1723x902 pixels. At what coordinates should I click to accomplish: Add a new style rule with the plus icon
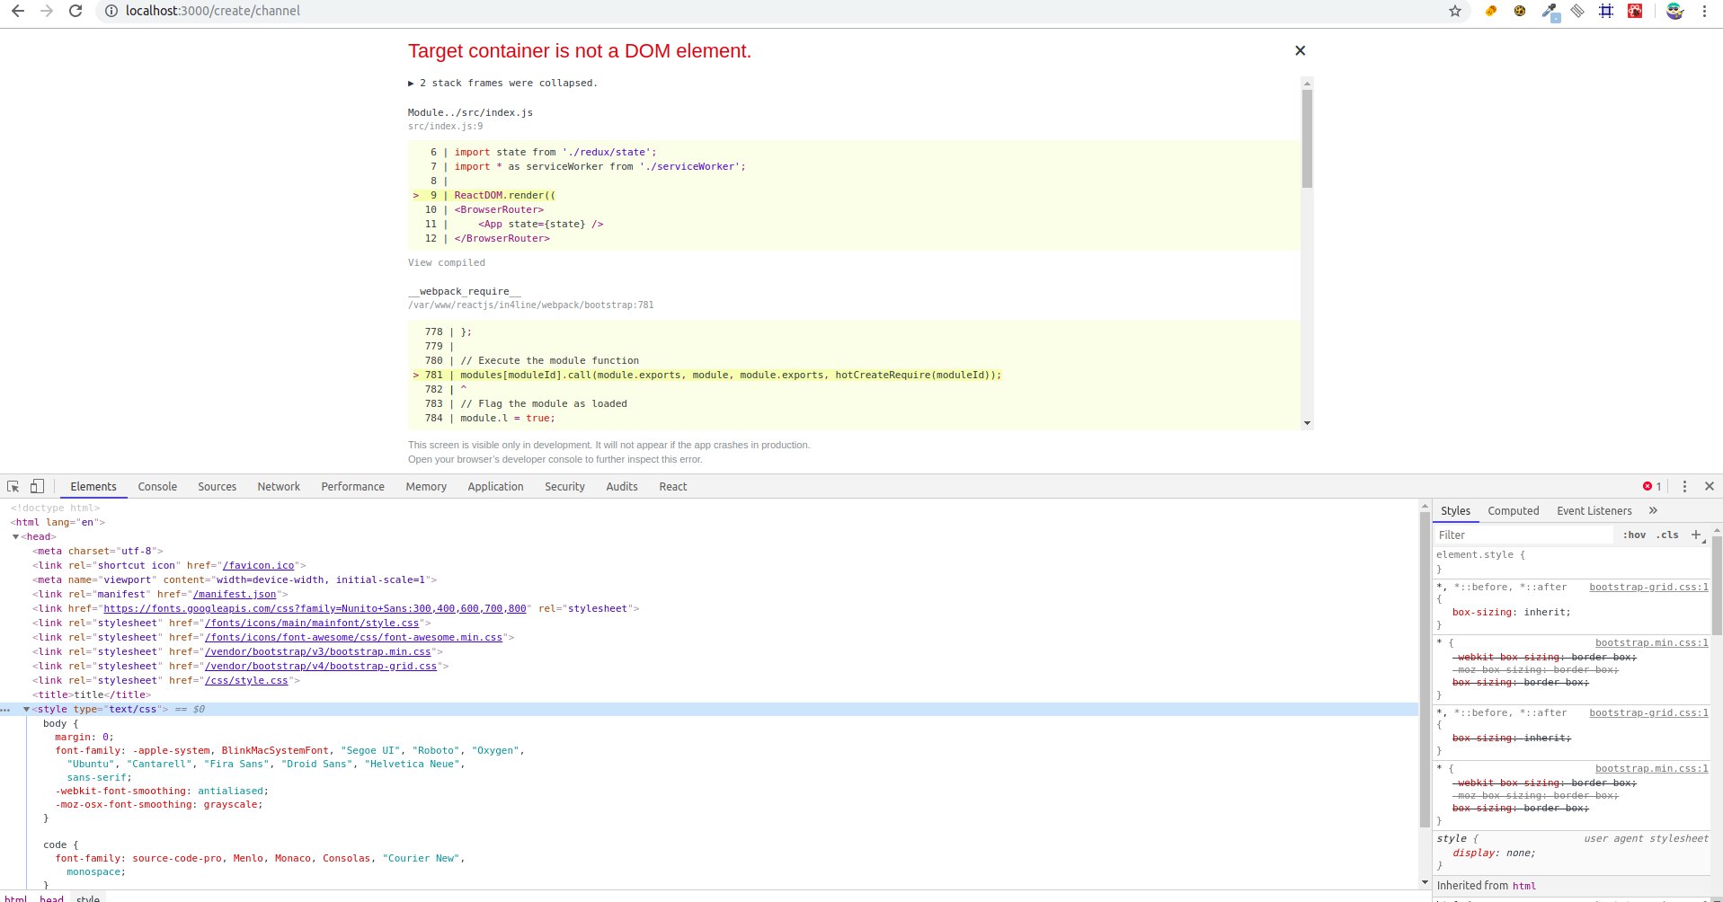(1696, 535)
